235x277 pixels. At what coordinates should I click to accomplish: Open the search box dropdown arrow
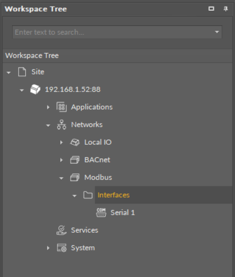tap(217, 32)
